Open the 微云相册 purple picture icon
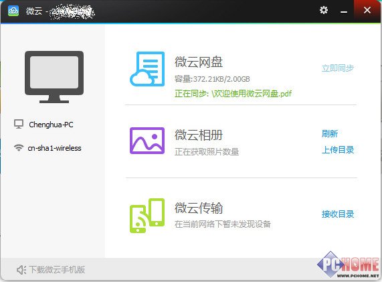 (147, 141)
